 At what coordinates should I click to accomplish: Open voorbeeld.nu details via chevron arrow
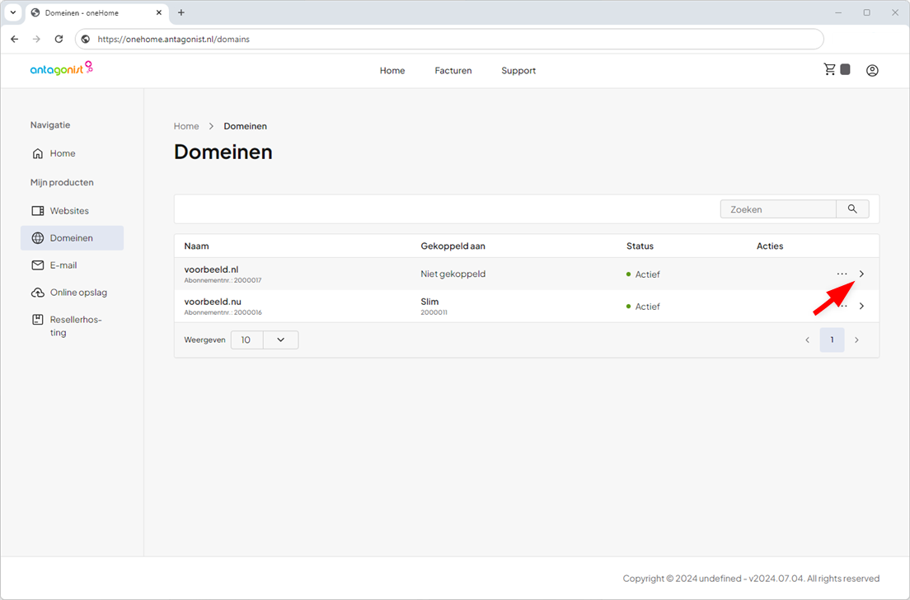pyautogui.click(x=861, y=306)
